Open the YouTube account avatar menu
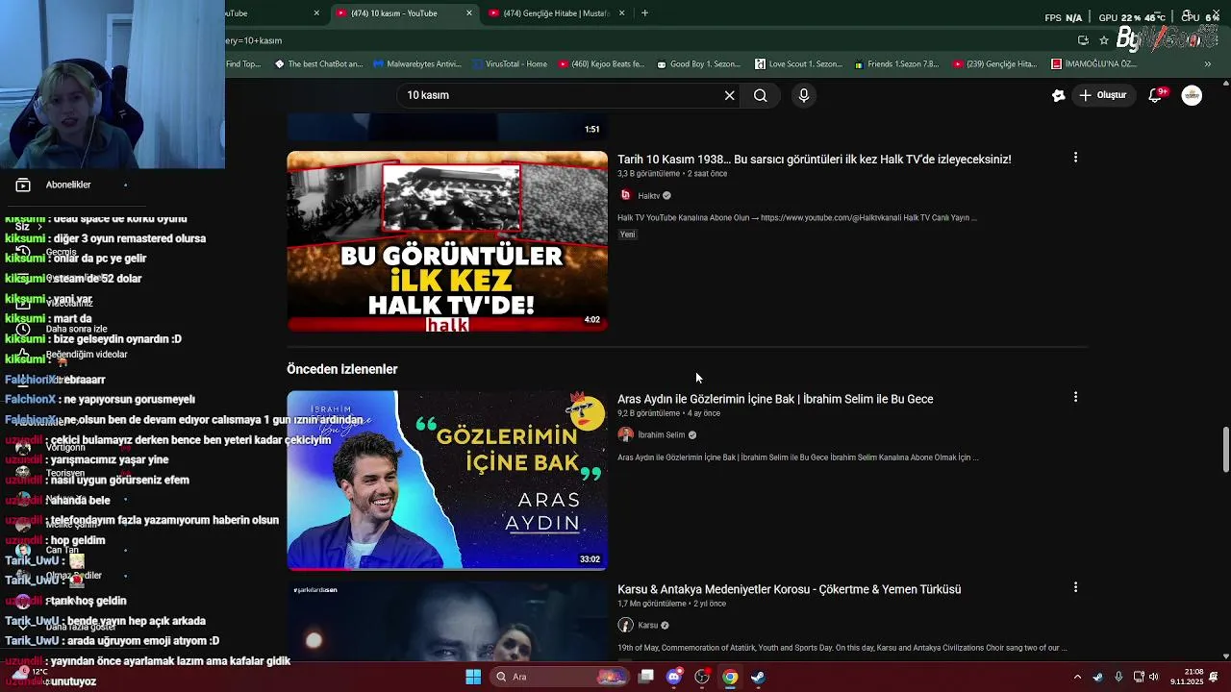This screenshot has width=1231, height=692. tap(1192, 95)
